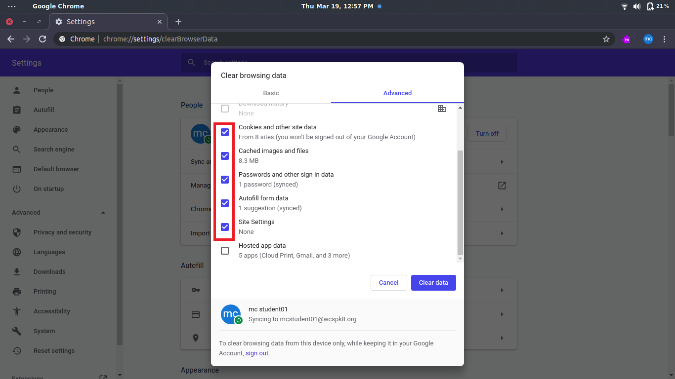Uncheck Cached images and files
Viewport: 675px width, 379px height.
click(x=225, y=156)
